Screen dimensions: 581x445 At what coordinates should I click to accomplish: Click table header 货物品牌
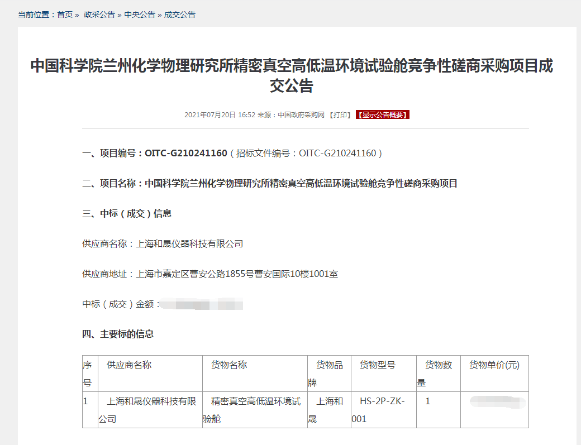(330, 374)
